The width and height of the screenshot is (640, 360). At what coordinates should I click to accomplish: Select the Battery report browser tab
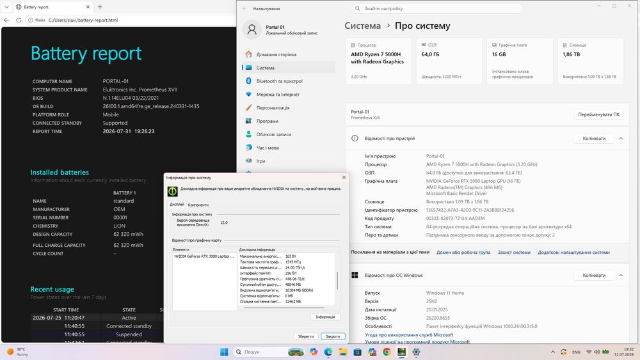point(52,7)
